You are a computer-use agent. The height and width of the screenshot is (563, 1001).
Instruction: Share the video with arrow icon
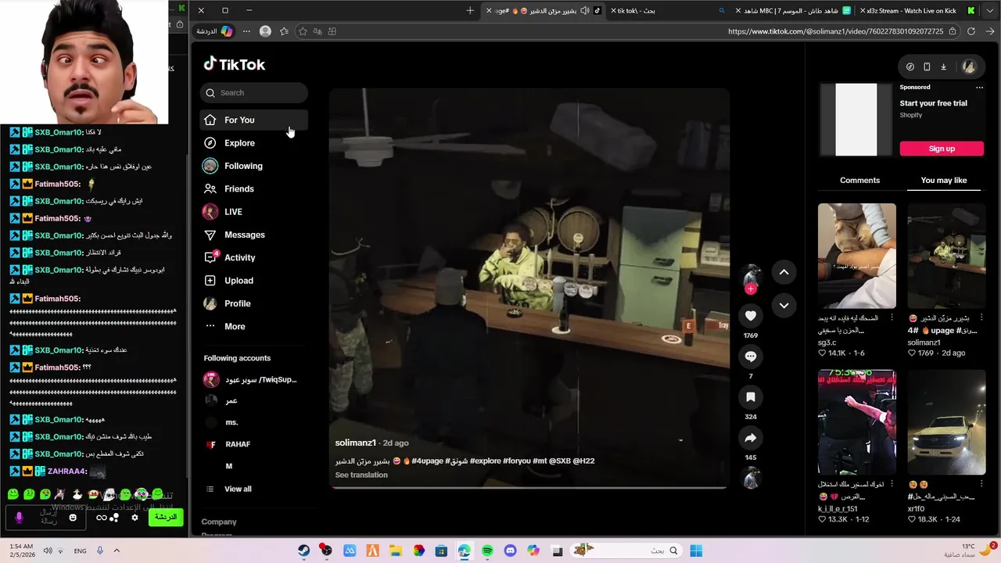pos(751,438)
